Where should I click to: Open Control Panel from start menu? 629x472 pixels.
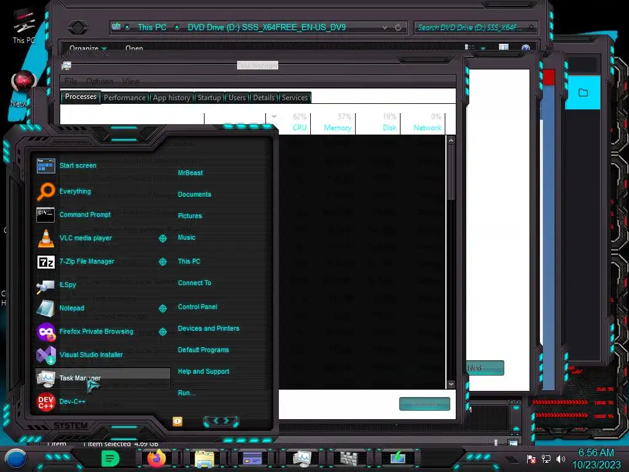pyautogui.click(x=197, y=307)
